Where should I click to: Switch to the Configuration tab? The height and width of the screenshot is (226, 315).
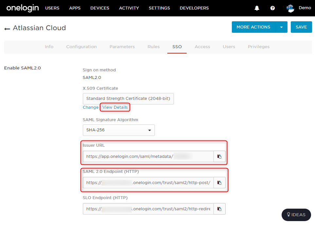81,47
